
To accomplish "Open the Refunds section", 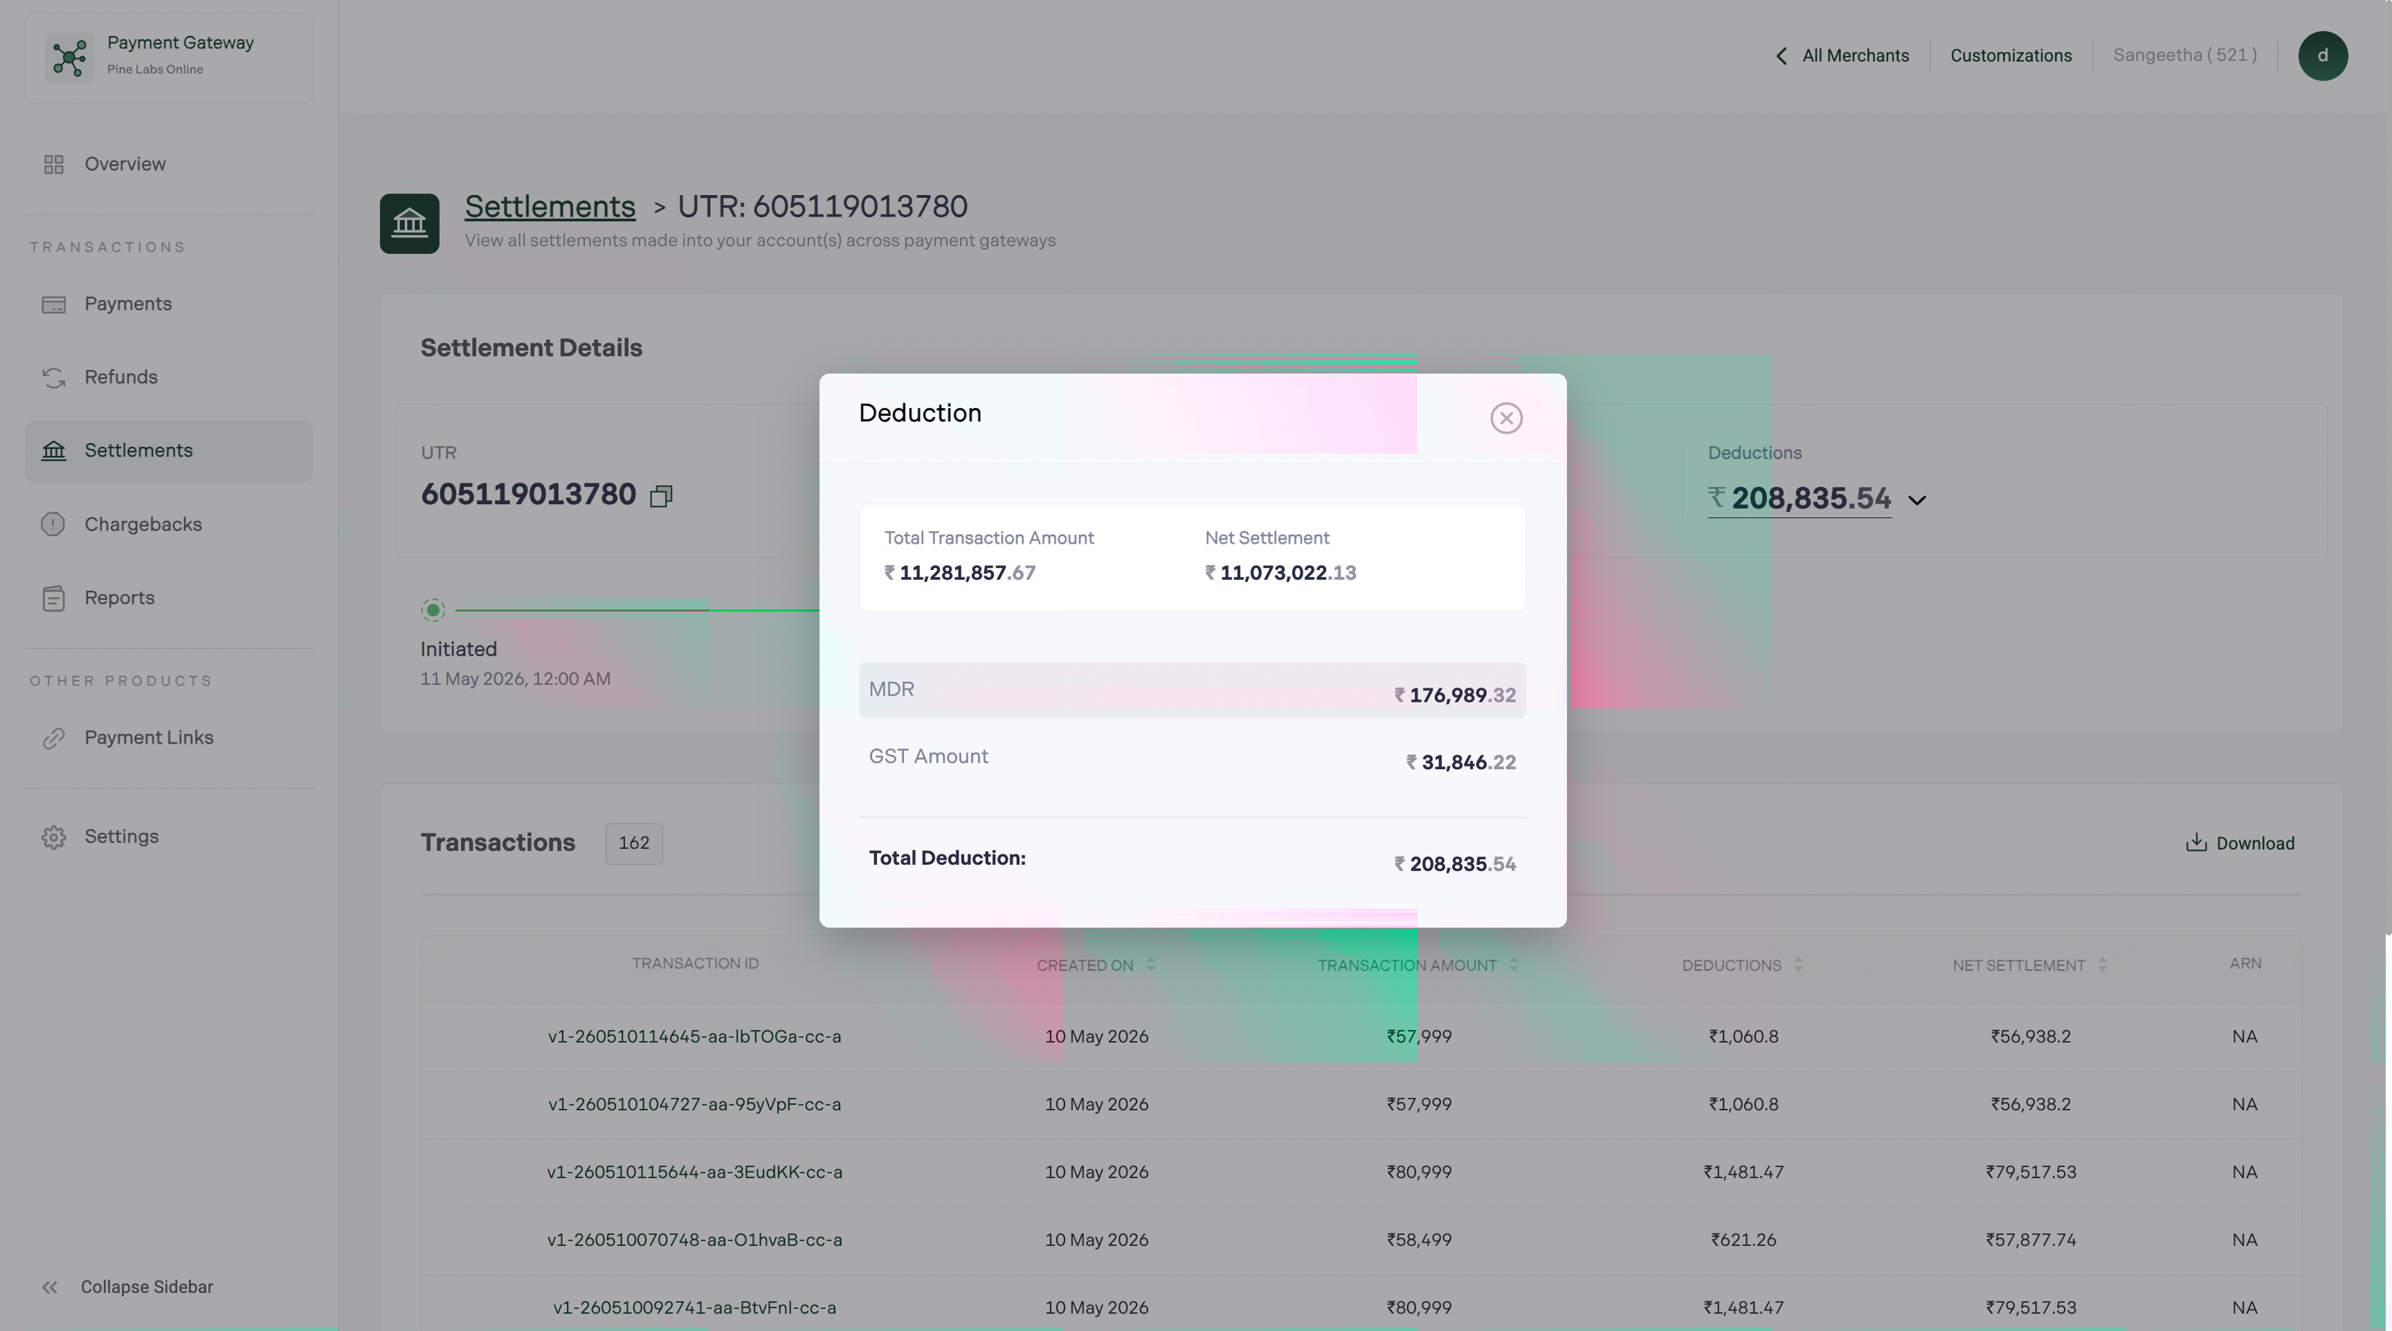I will [x=169, y=378].
